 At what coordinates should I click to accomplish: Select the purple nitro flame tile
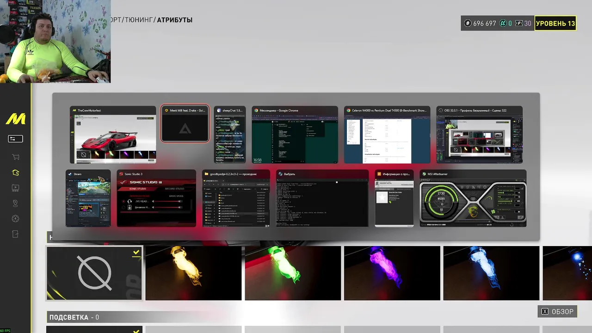pyautogui.click(x=392, y=273)
